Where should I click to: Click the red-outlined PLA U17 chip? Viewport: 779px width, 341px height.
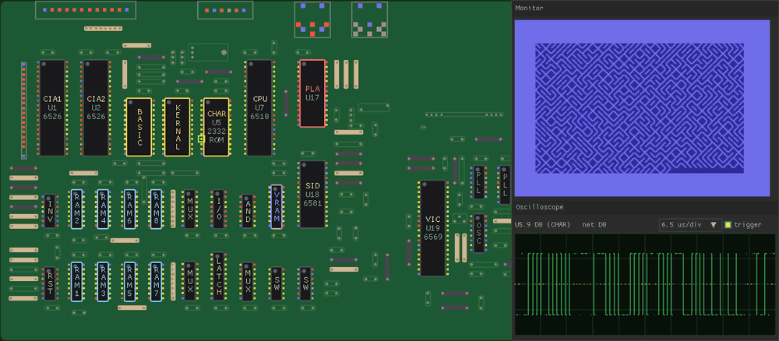(x=312, y=93)
